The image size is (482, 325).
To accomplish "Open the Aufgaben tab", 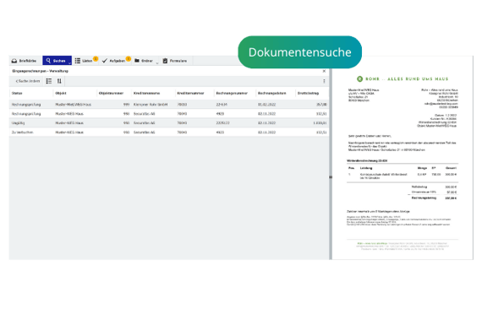I will tap(116, 61).
